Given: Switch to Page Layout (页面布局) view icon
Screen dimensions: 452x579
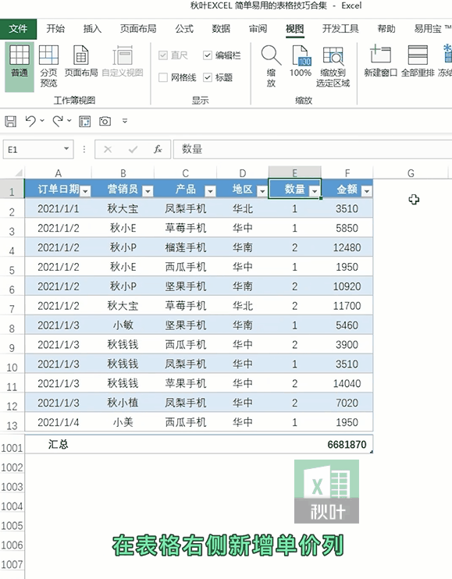Looking at the screenshot, I should coord(81,61).
